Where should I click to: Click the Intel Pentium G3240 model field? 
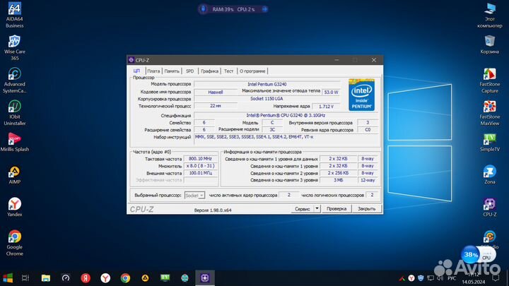[x=267, y=84]
